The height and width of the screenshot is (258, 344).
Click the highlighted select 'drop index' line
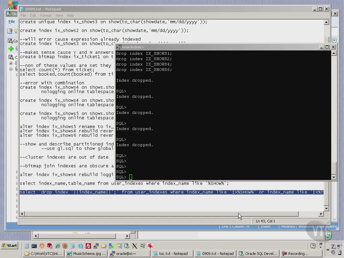[171, 192]
